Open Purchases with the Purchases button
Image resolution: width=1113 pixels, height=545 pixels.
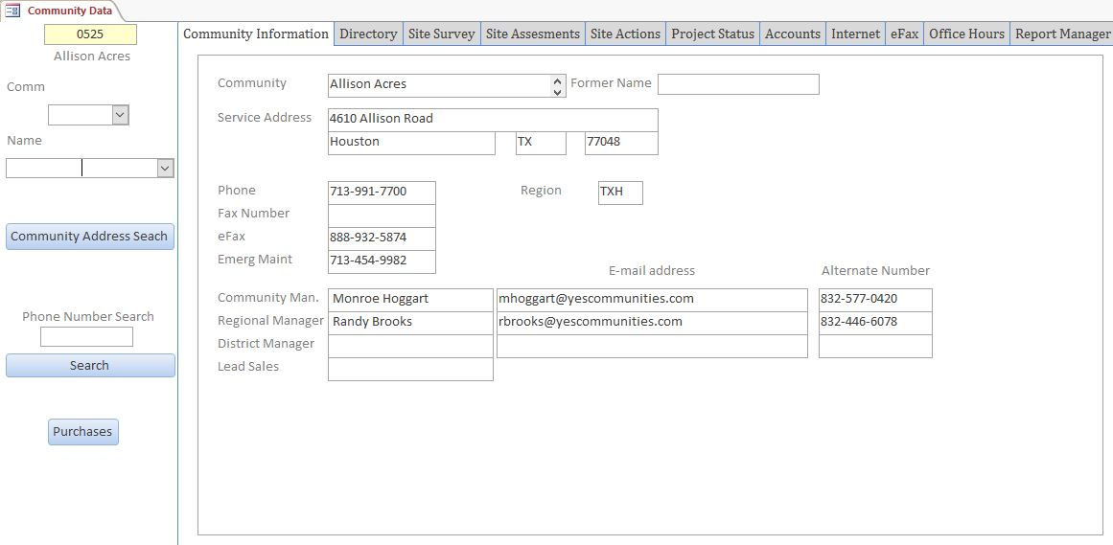(82, 432)
